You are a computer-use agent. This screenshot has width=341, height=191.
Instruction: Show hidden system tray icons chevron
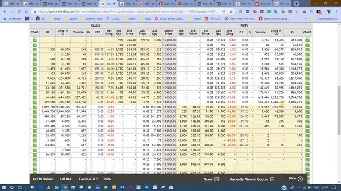coord(299,187)
